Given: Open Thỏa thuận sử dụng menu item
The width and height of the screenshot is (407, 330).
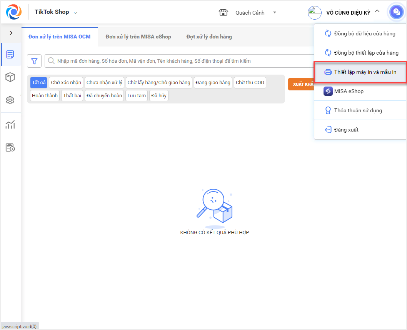Looking at the screenshot, I should pos(360,110).
